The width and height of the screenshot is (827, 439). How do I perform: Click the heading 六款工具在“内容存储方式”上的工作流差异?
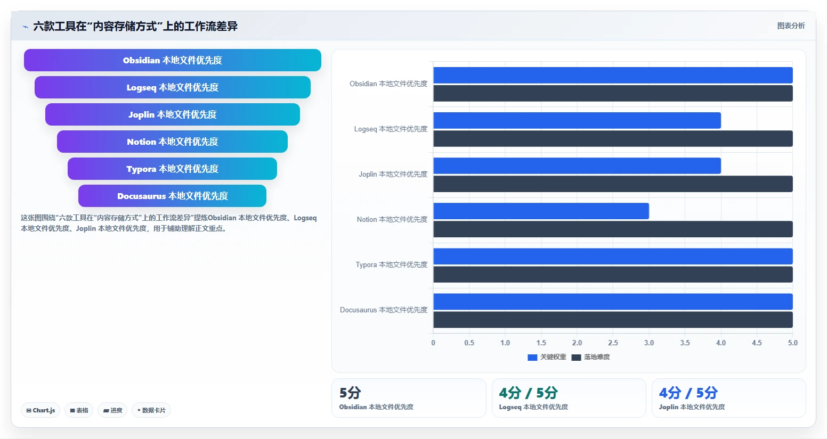[135, 26]
